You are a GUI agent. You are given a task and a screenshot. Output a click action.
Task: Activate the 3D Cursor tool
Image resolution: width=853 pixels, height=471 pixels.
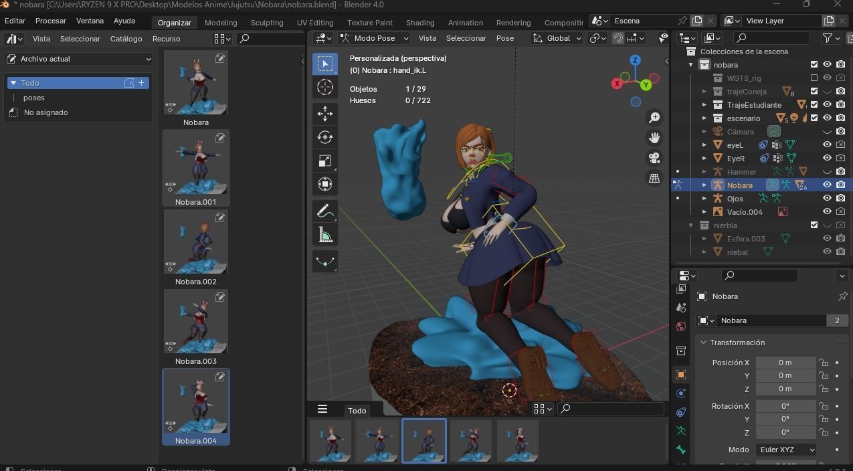coord(325,87)
